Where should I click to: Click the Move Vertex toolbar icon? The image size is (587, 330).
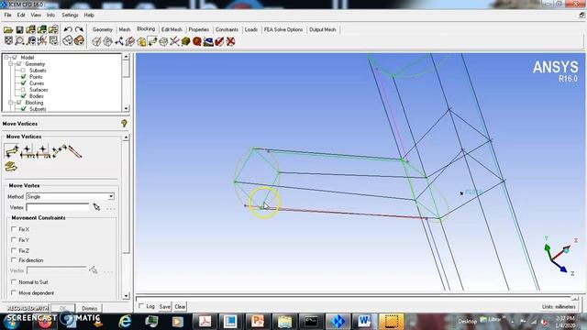[x=152, y=41]
